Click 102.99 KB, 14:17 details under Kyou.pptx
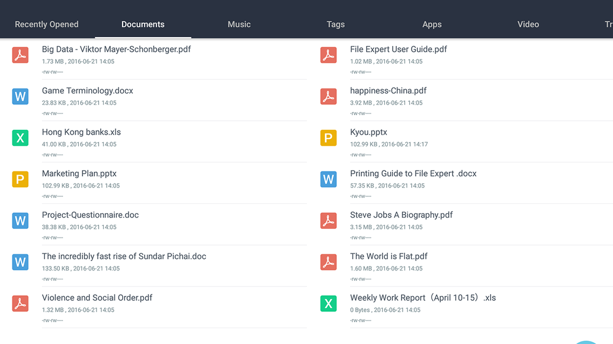Viewport: 613px width, 344px height. tap(389, 144)
